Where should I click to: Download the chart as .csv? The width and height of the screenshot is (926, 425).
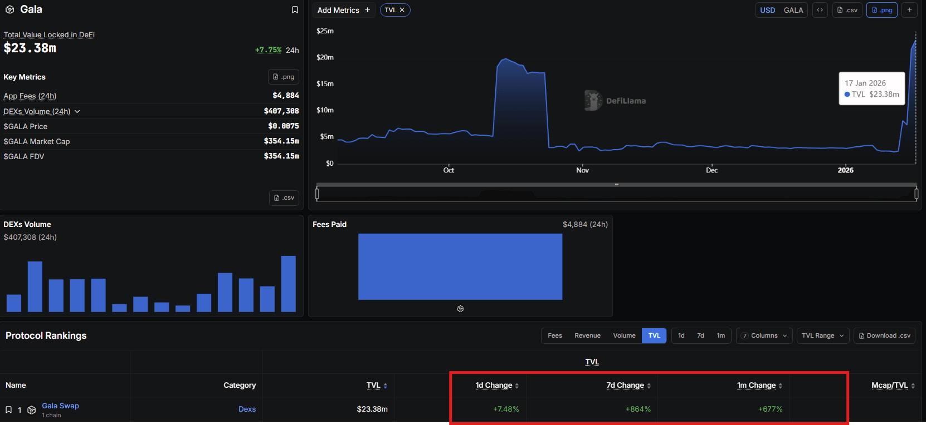point(847,10)
